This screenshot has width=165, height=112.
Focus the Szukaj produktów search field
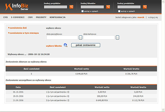pos(129,7)
